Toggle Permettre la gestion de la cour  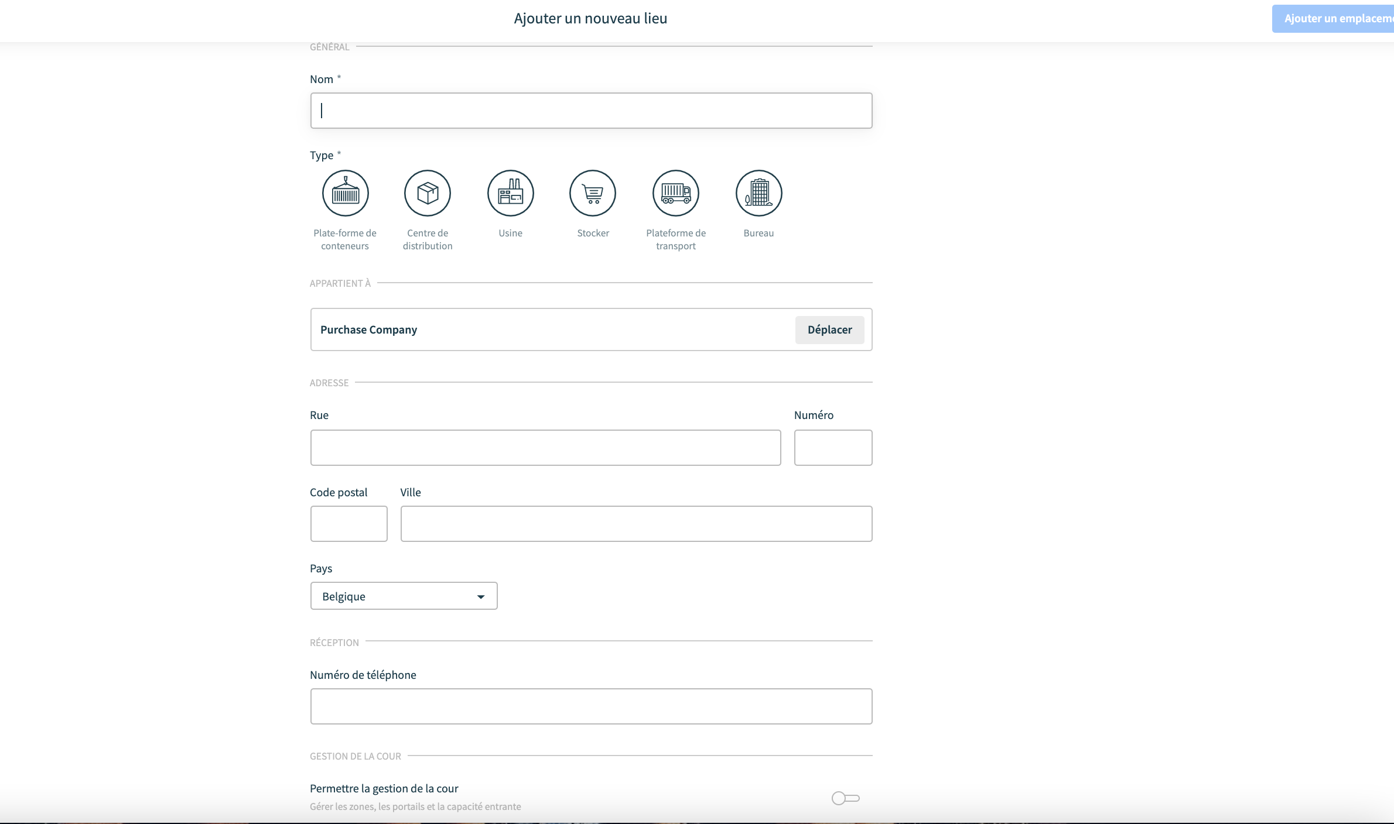tap(845, 798)
